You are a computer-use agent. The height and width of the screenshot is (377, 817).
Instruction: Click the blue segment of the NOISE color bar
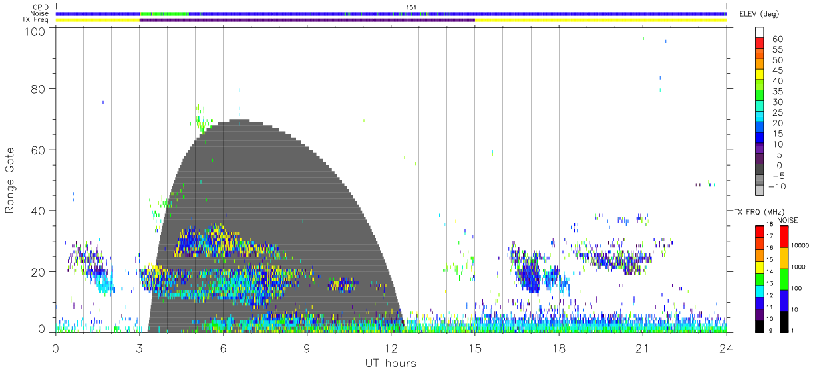[784, 301]
